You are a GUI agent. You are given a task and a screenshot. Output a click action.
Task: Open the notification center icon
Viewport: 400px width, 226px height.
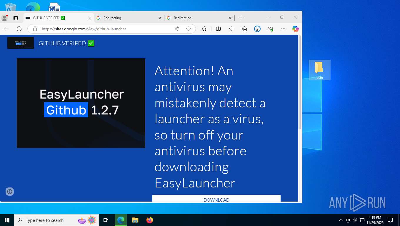[x=390, y=220]
